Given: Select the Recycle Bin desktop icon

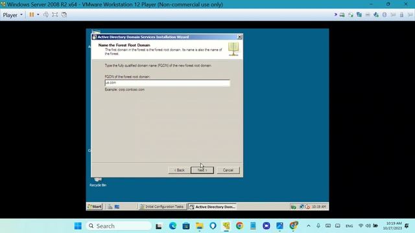Looking at the screenshot, I should pyautogui.click(x=98, y=182).
